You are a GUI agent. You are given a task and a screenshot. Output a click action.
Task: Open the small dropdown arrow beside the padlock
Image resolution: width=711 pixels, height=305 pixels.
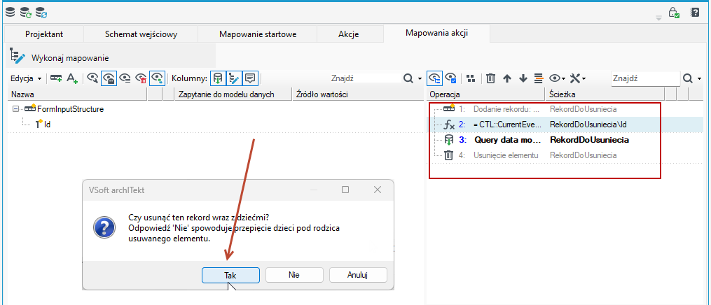659,18
